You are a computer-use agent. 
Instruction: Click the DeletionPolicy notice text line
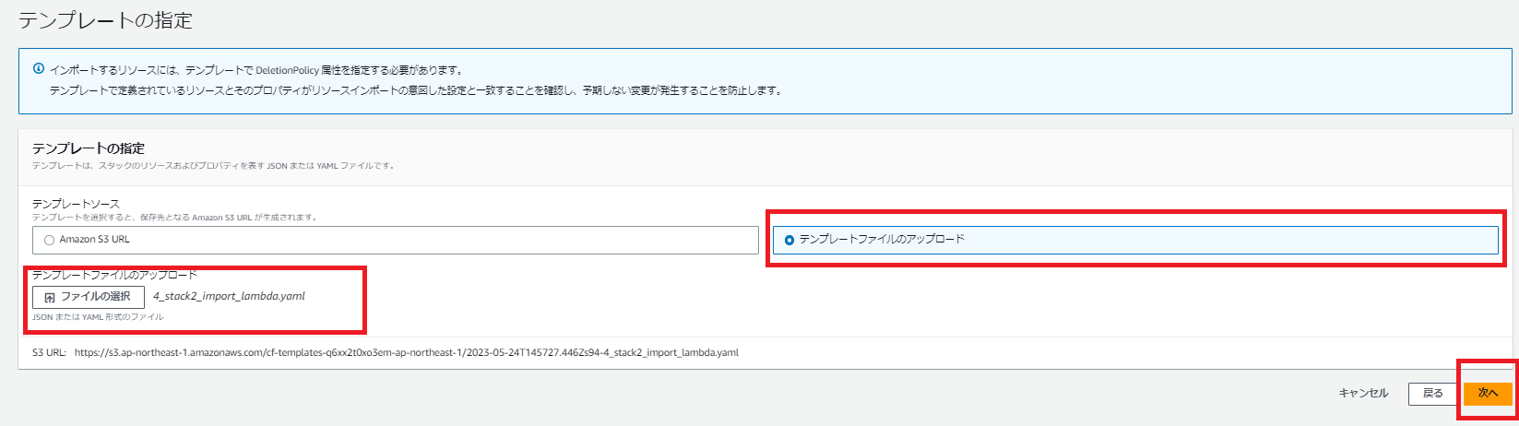256,70
